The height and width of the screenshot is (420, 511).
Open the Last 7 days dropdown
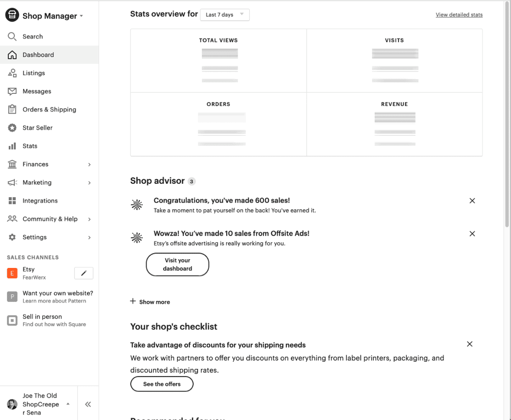(x=224, y=15)
